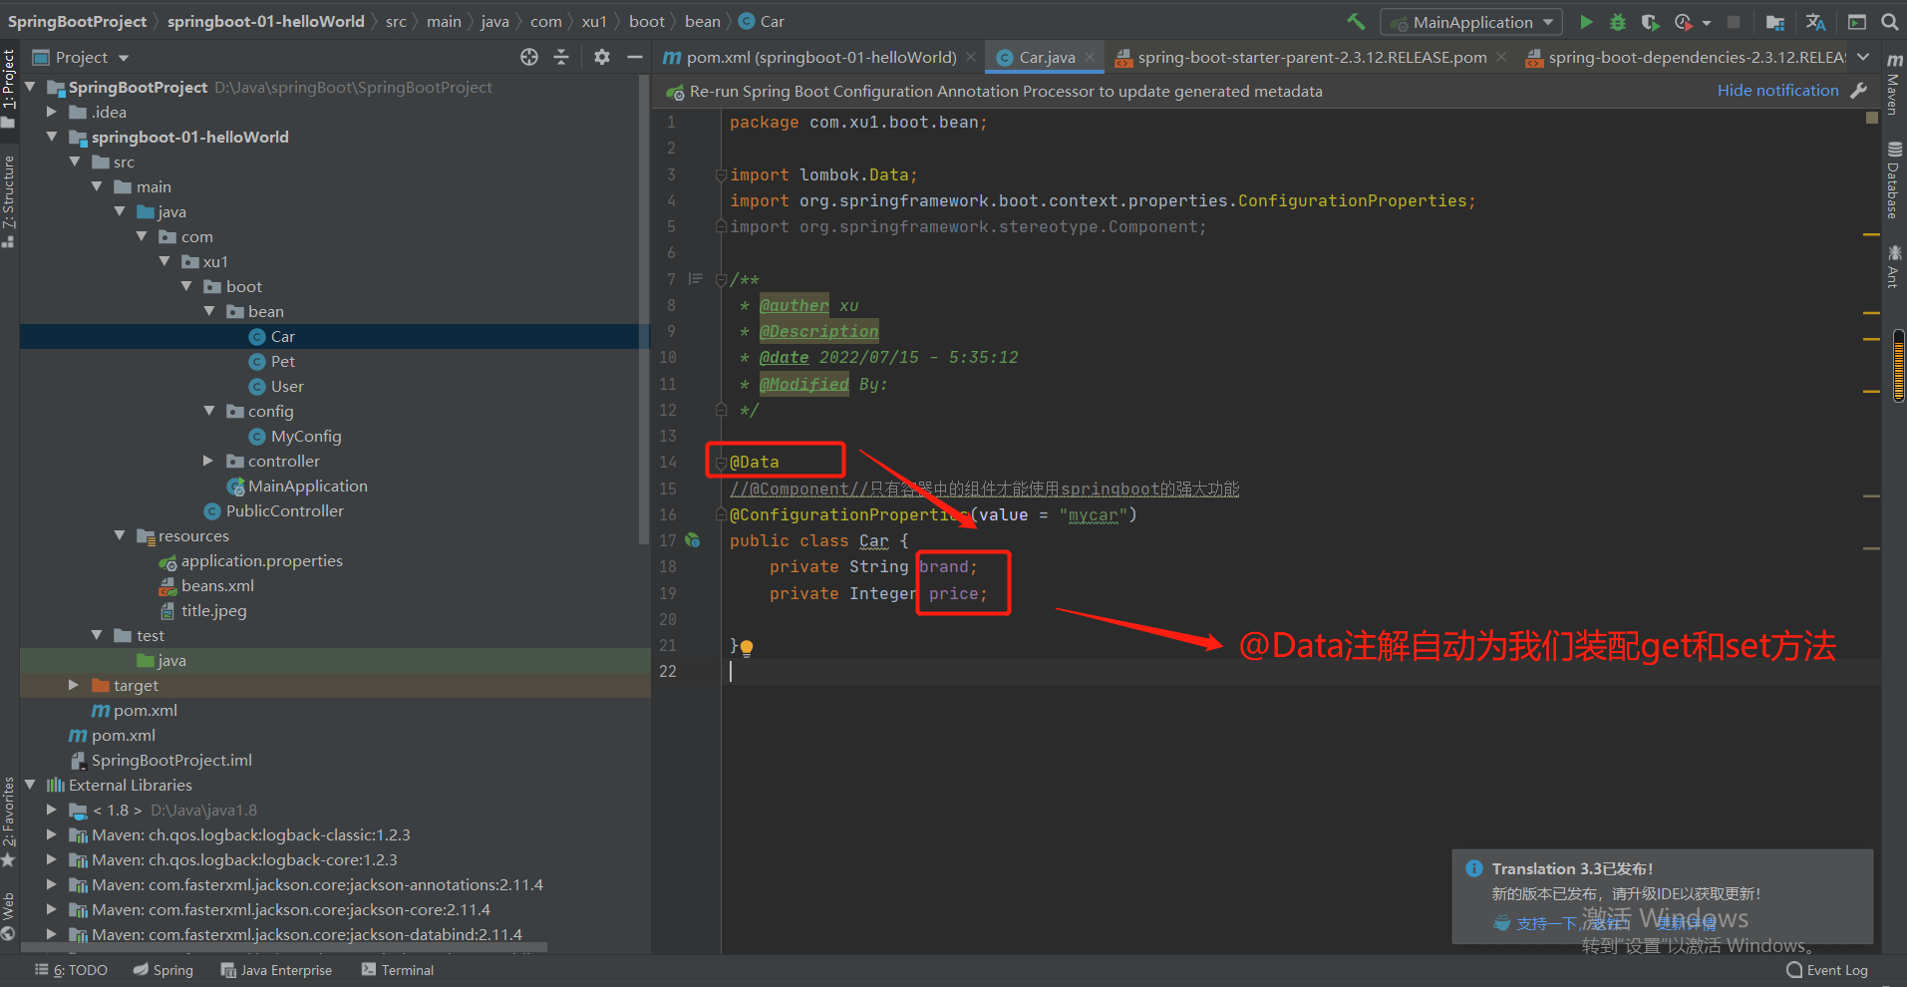Expand the logback-classic Maven library

pyautogui.click(x=52, y=834)
